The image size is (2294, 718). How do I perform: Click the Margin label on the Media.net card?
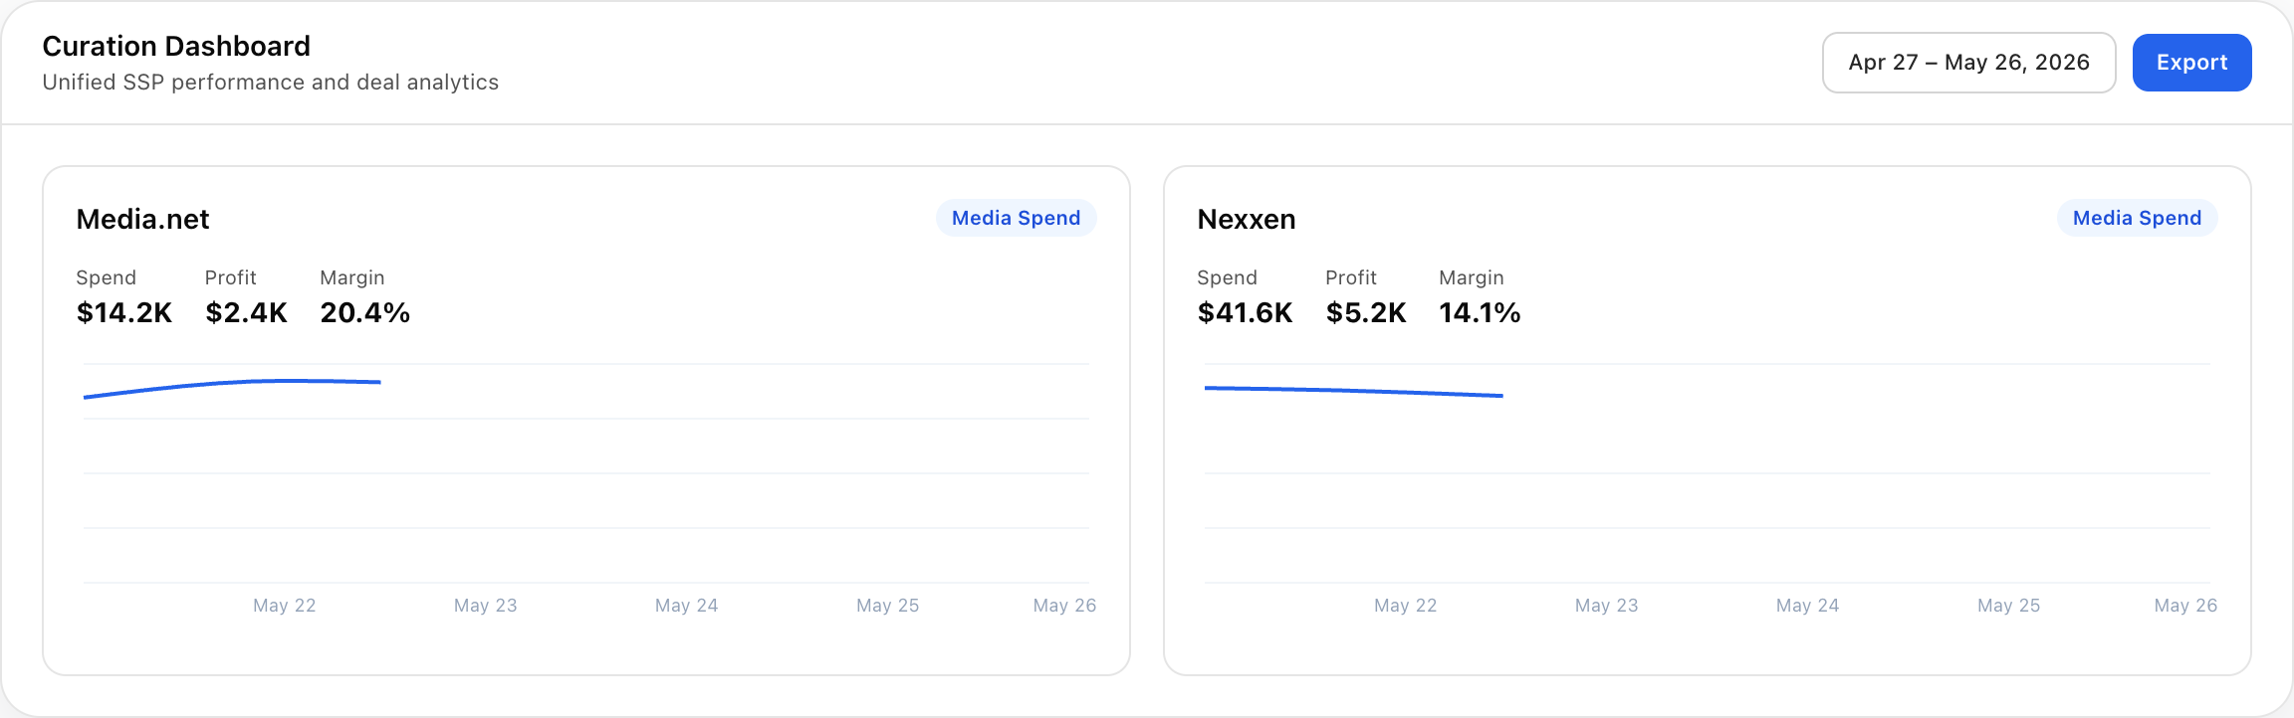coord(352,278)
